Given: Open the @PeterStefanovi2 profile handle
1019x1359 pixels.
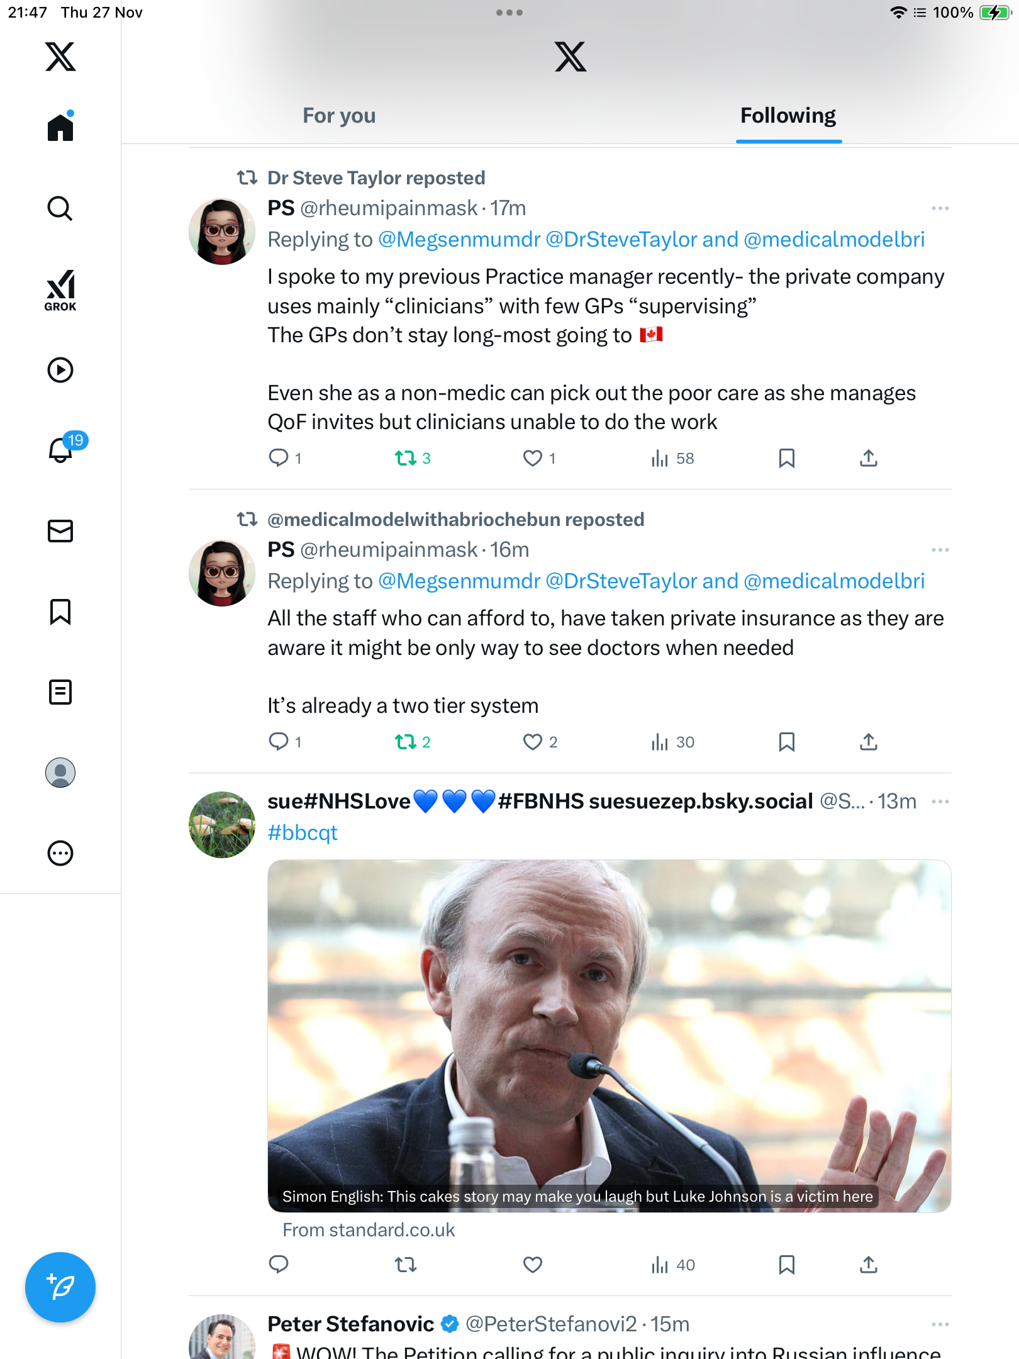Looking at the screenshot, I should click(x=551, y=1324).
